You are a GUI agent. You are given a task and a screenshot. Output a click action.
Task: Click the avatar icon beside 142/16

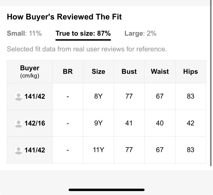(18, 123)
